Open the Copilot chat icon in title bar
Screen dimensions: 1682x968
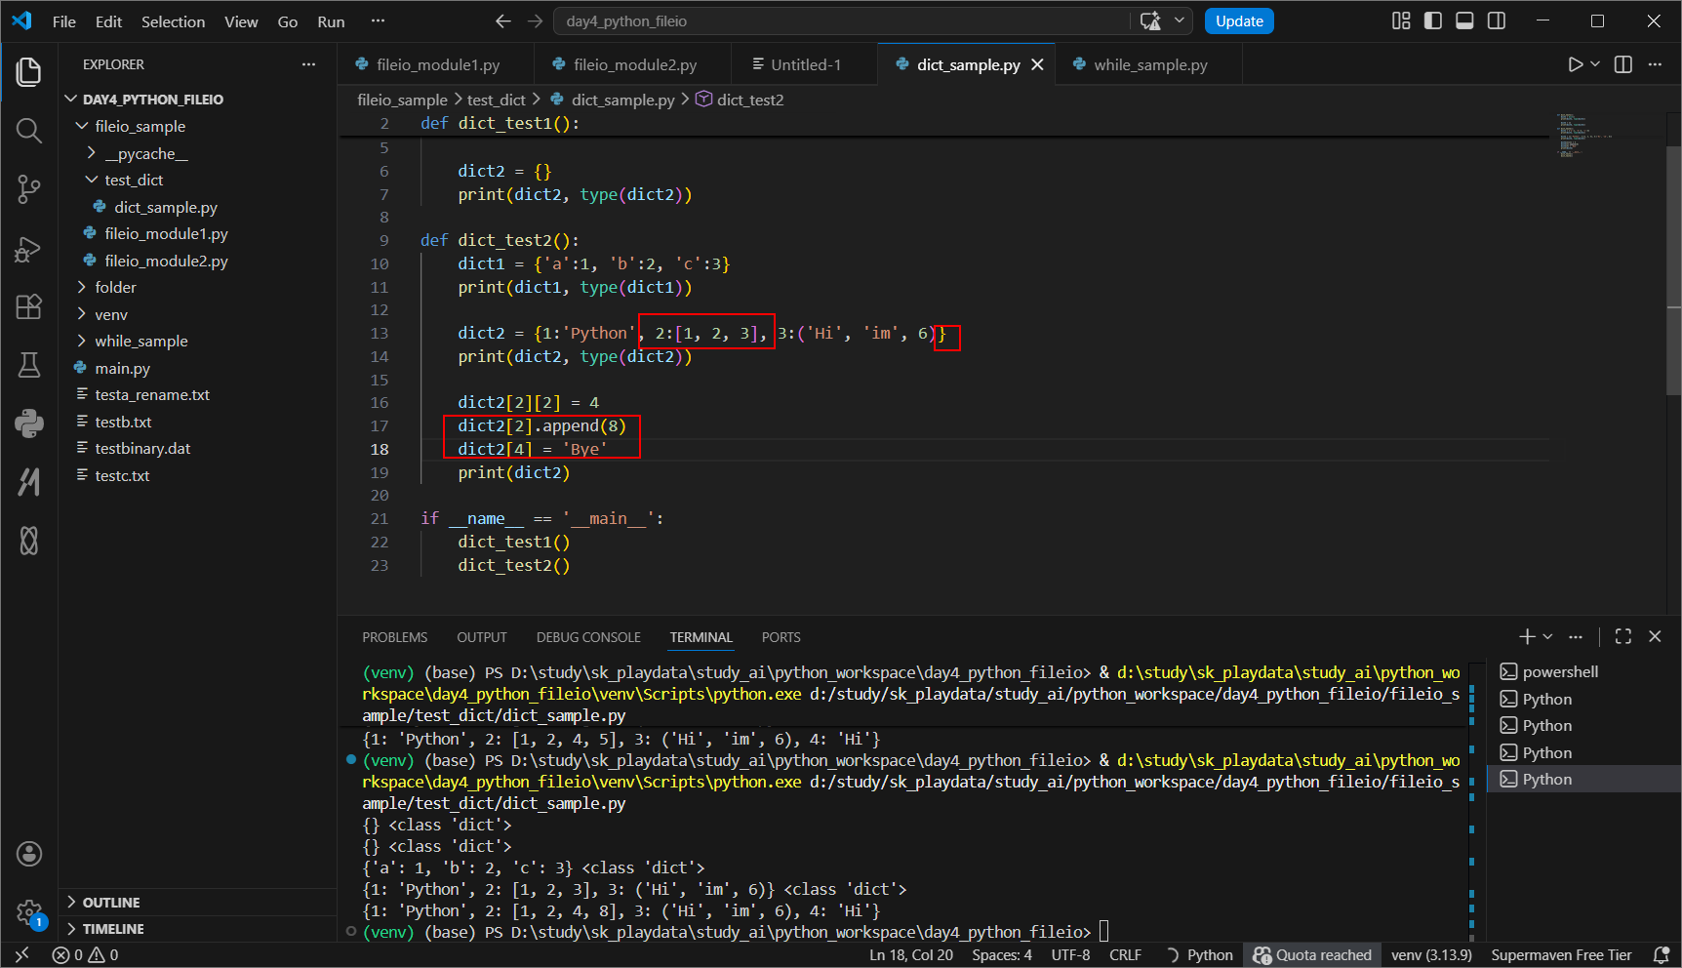pos(1151,21)
